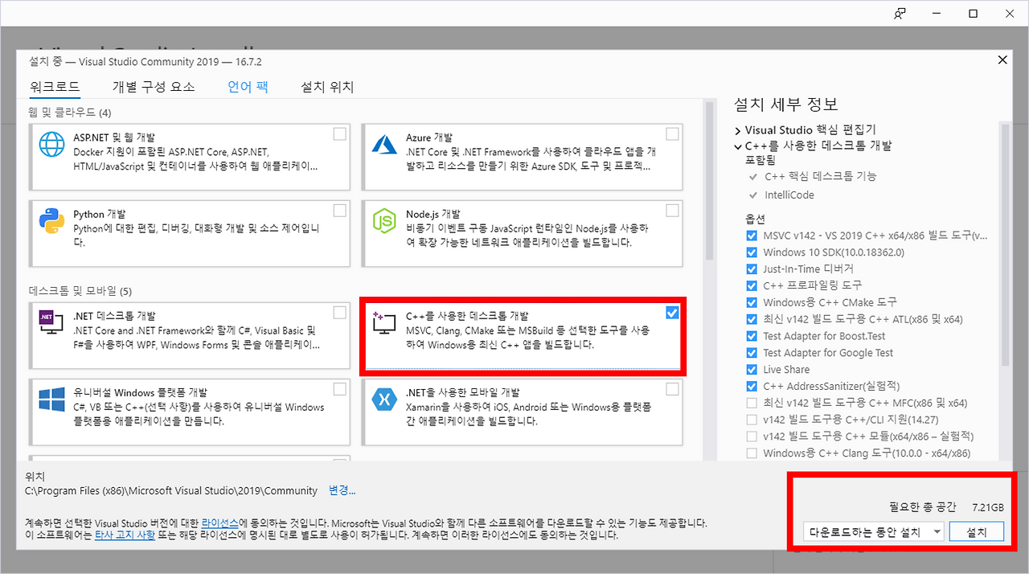
Task: Expand Visual Studio 핵심 편집기 section
Action: pos(738,130)
